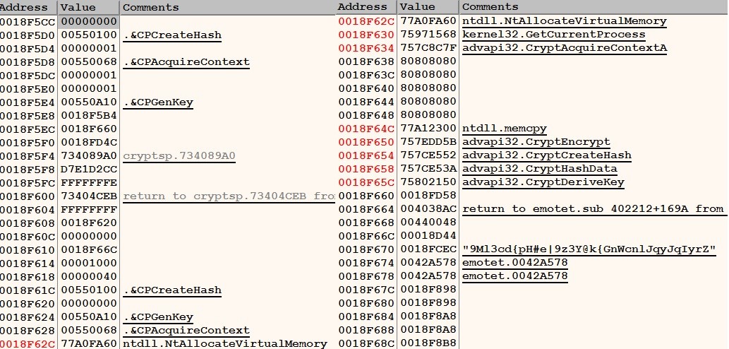Screen dimensions: 729x349
Task: Click value 0018F8A8 at address 0018F688
Action: click(x=428, y=330)
